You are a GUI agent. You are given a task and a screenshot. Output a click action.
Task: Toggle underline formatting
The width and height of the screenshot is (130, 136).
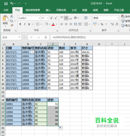click(29, 24)
